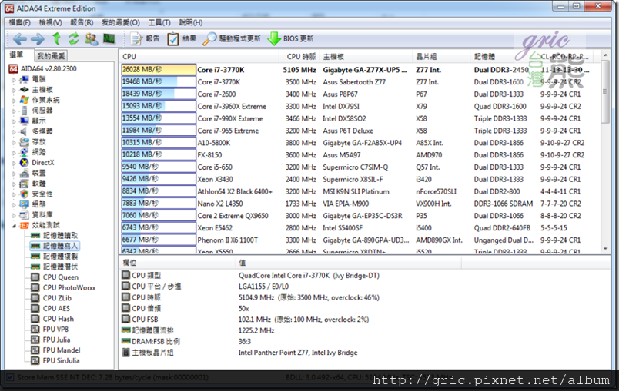The image size is (619, 391).
Task: Click the CPU 時脈 column header
Action: point(300,56)
